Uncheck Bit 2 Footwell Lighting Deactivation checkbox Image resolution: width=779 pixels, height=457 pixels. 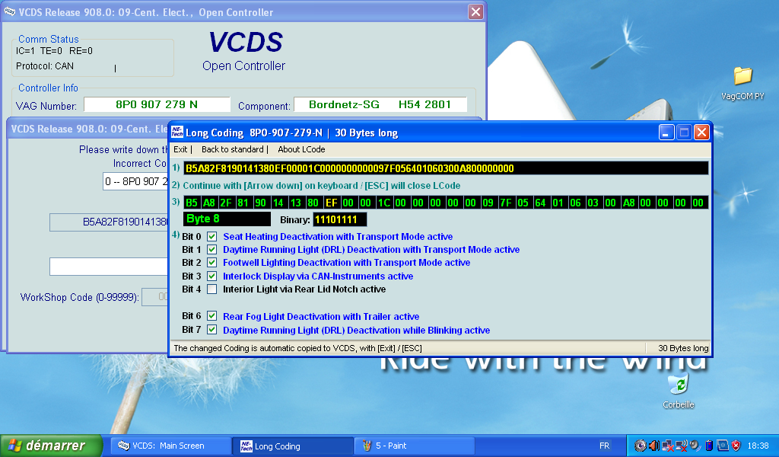(x=212, y=262)
